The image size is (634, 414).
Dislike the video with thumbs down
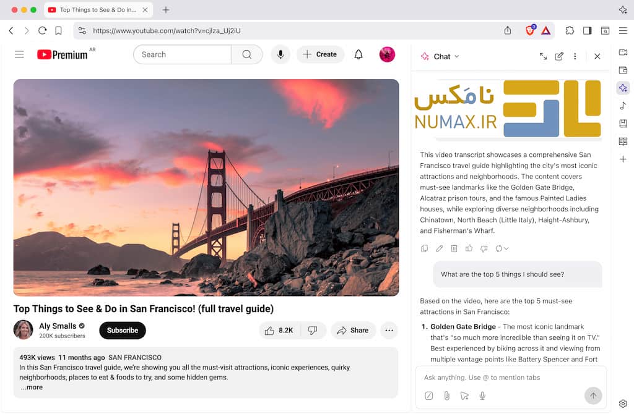pos(313,331)
